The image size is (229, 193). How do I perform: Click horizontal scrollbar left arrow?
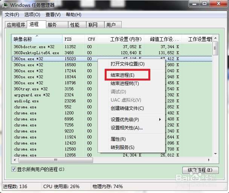coord(15,160)
